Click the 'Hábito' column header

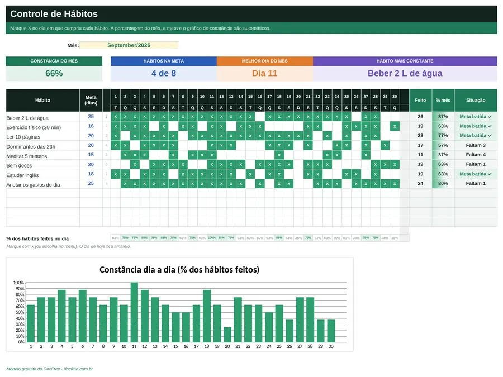click(42, 100)
